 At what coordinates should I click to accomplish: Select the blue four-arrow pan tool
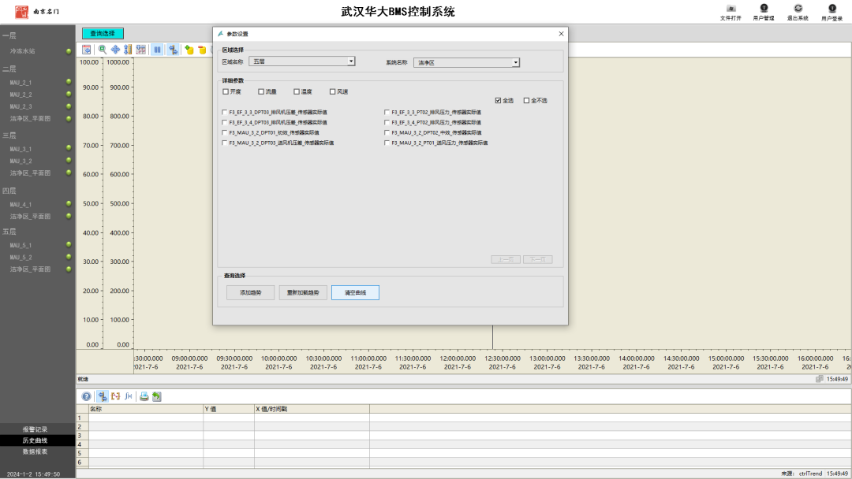tap(115, 50)
